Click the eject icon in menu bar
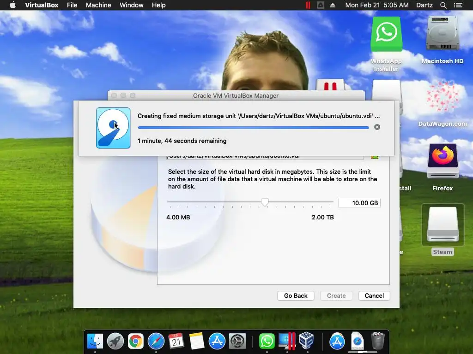This screenshot has width=473, height=354. tap(333, 5)
